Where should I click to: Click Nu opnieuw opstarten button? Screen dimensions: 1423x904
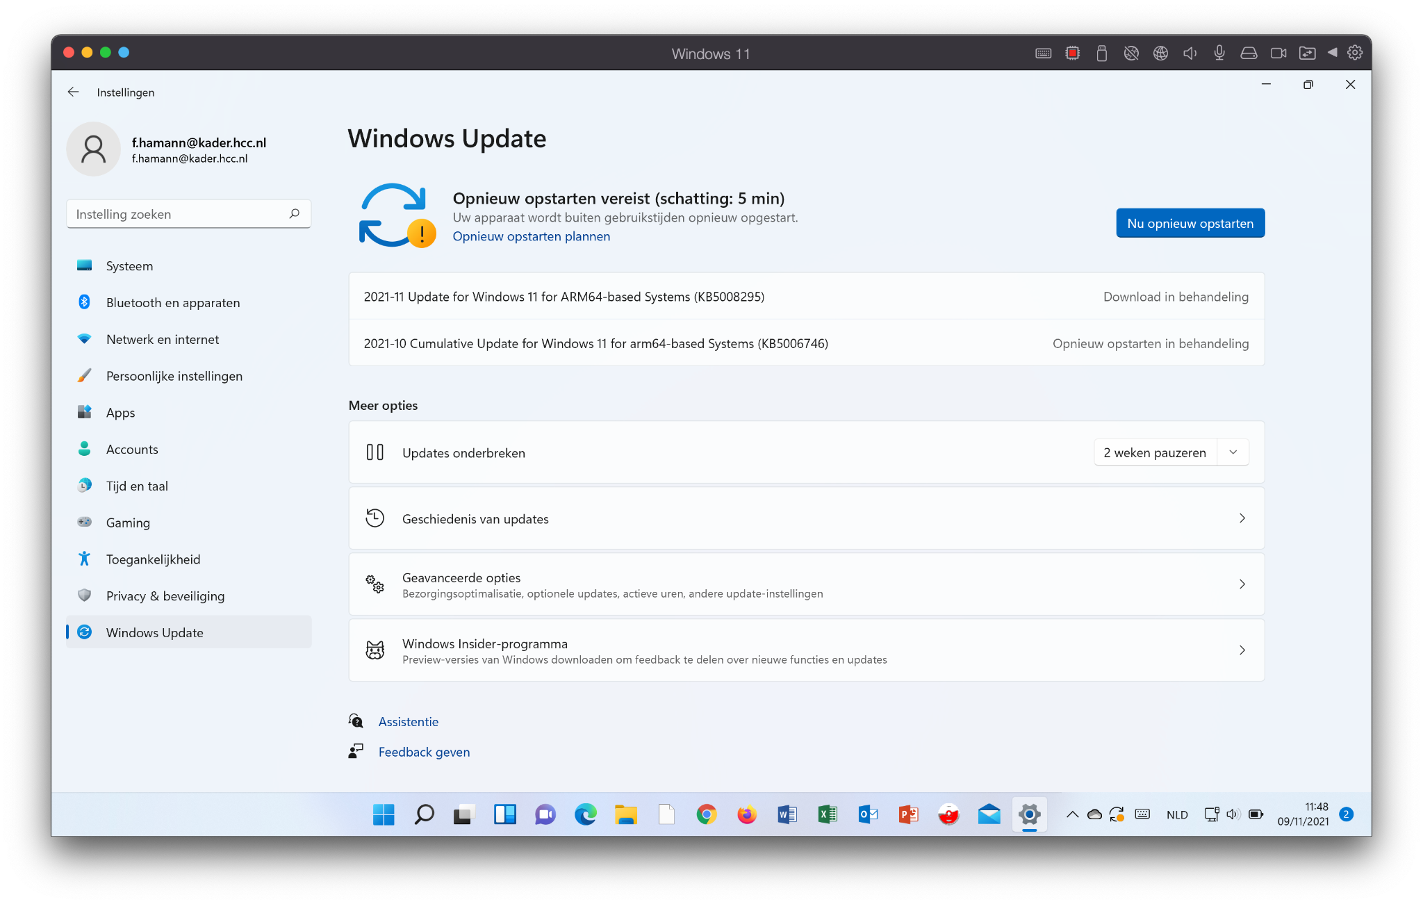(x=1190, y=223)
